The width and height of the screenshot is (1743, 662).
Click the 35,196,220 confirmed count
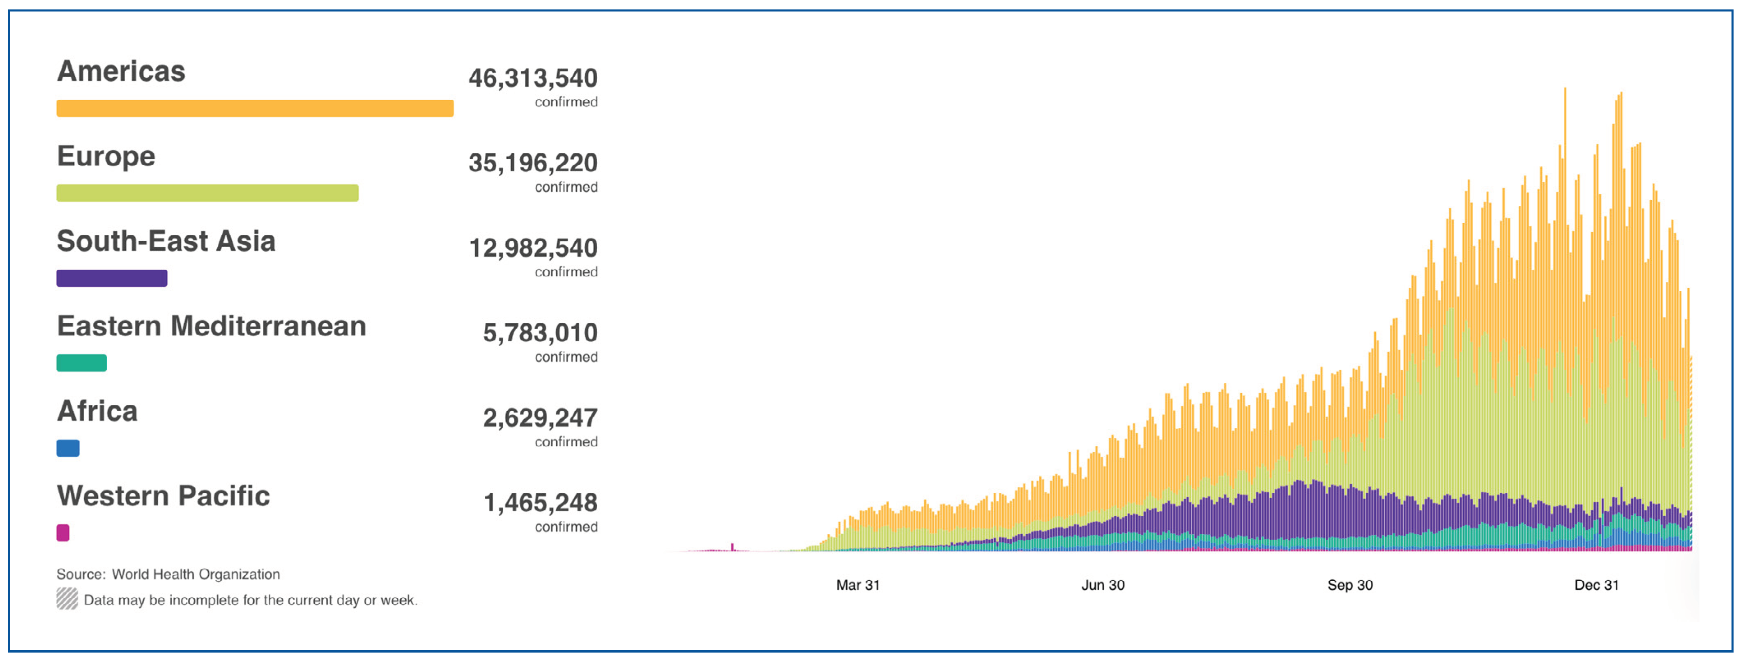(x=532, y=163)
